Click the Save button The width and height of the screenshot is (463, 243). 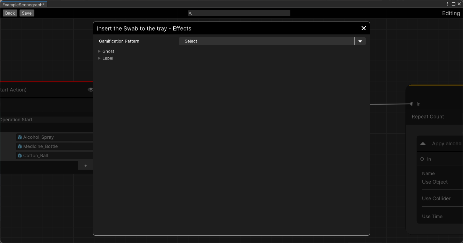(27, 13)
